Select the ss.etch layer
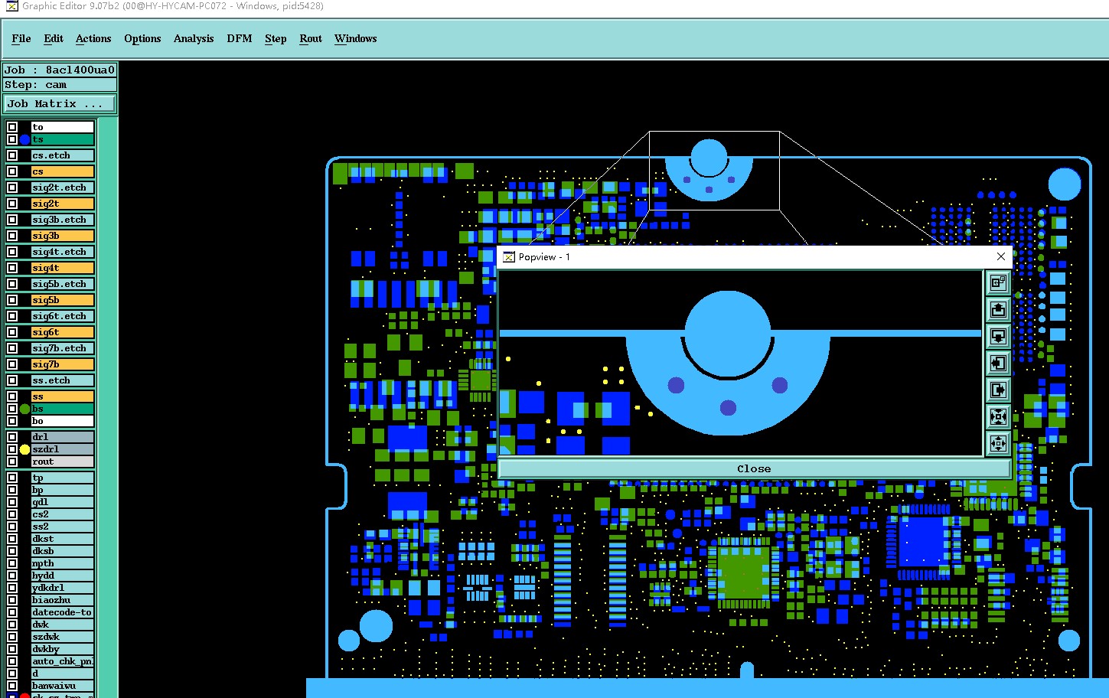Image resolution: width=1109 pixels, height=698 pixels. click(x=63, y=380)
